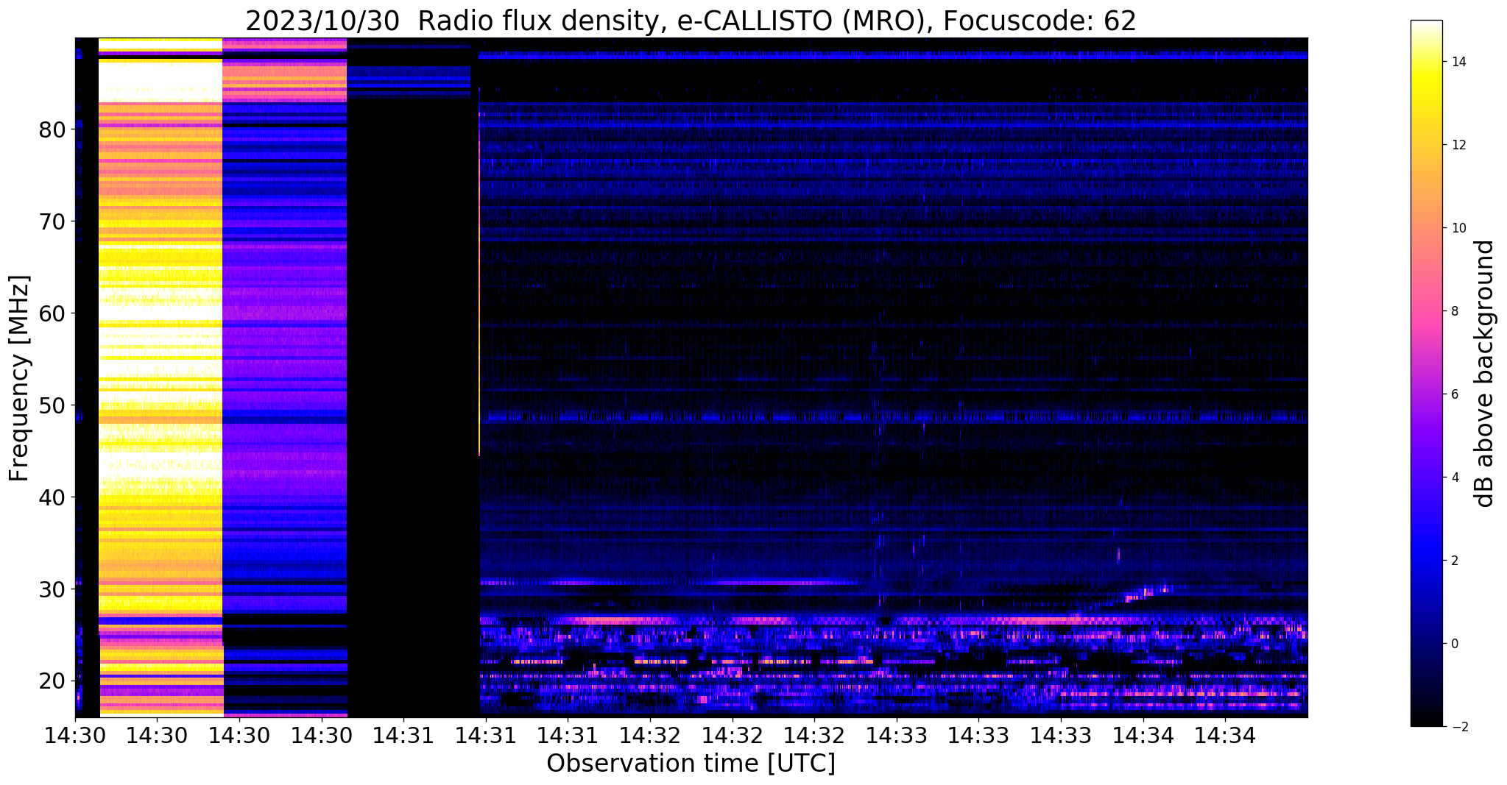Click the 70 tick label on frequency axis

click(x=53, y=222)
